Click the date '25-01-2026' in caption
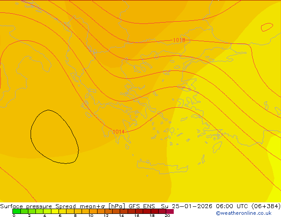The width and height of the screenshot is (281, 217). (x=192, y=206)
